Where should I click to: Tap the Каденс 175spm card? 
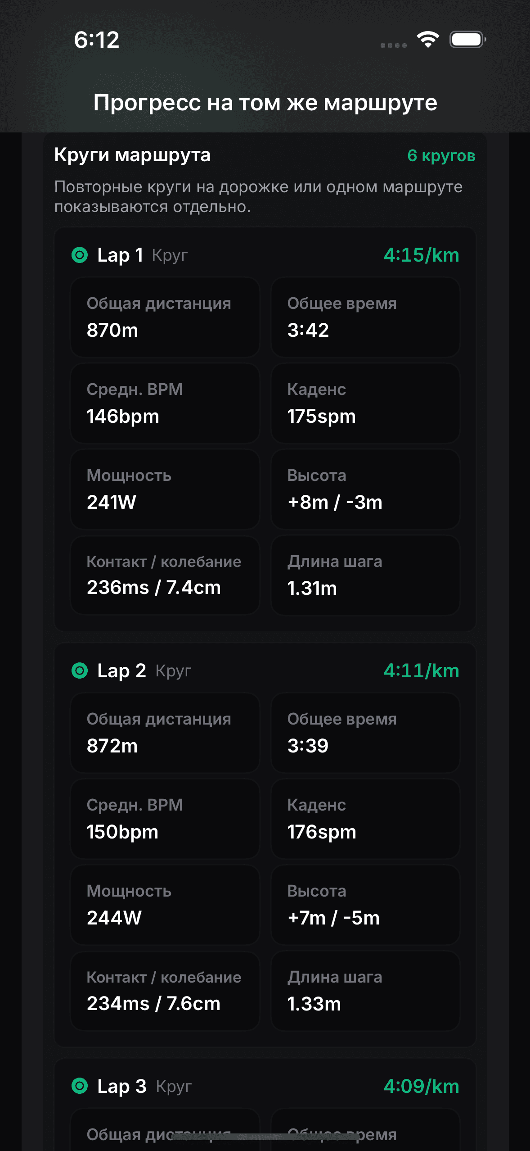(x=365, y=403)
